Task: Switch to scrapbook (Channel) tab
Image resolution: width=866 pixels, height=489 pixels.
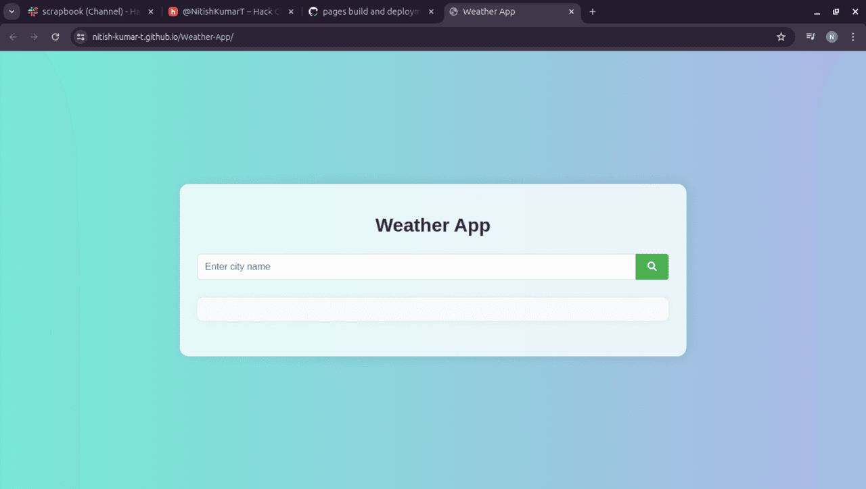Action: click(x=91, y=11)
